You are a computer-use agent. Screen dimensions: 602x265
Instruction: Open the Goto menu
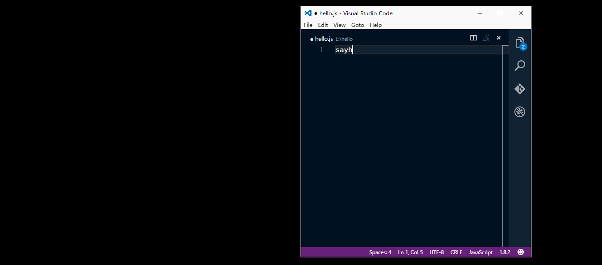pos(358,25)
